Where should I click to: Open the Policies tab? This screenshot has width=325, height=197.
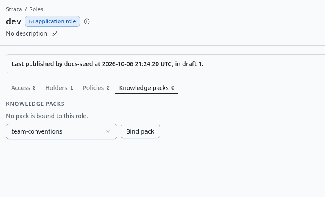tap(96, 88)
